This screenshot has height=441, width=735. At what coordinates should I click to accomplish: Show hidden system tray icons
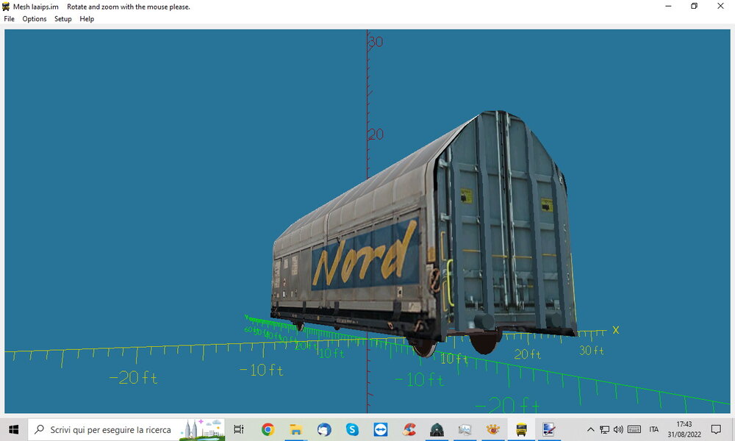(591, 429)
